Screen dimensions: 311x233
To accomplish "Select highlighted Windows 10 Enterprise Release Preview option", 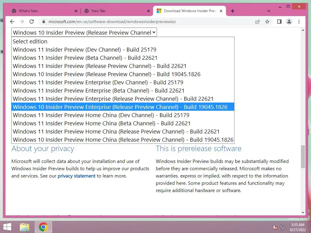I will 123,107.
